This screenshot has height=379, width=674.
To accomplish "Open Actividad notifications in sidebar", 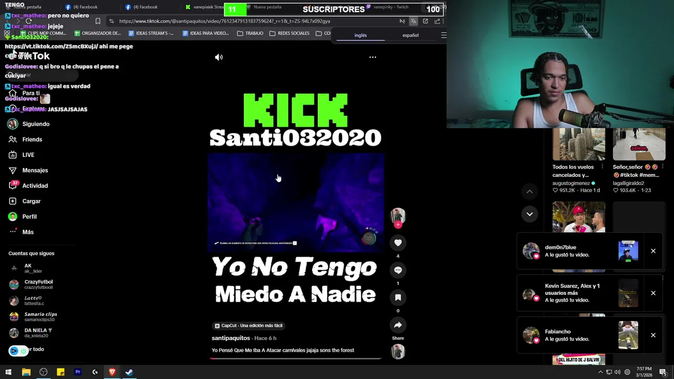I will 28,186.
